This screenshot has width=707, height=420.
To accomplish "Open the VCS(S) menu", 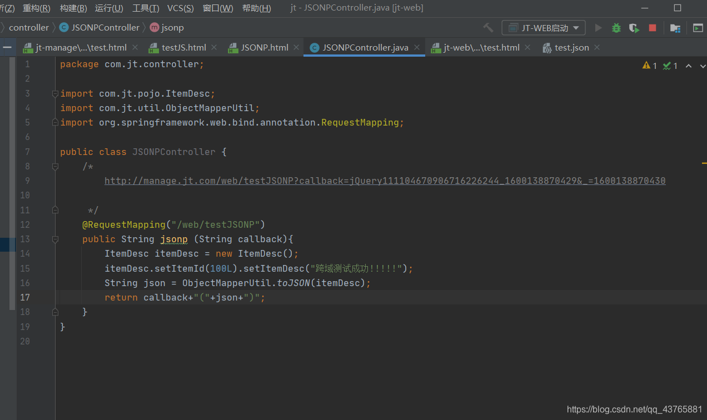I will point(181,8).
